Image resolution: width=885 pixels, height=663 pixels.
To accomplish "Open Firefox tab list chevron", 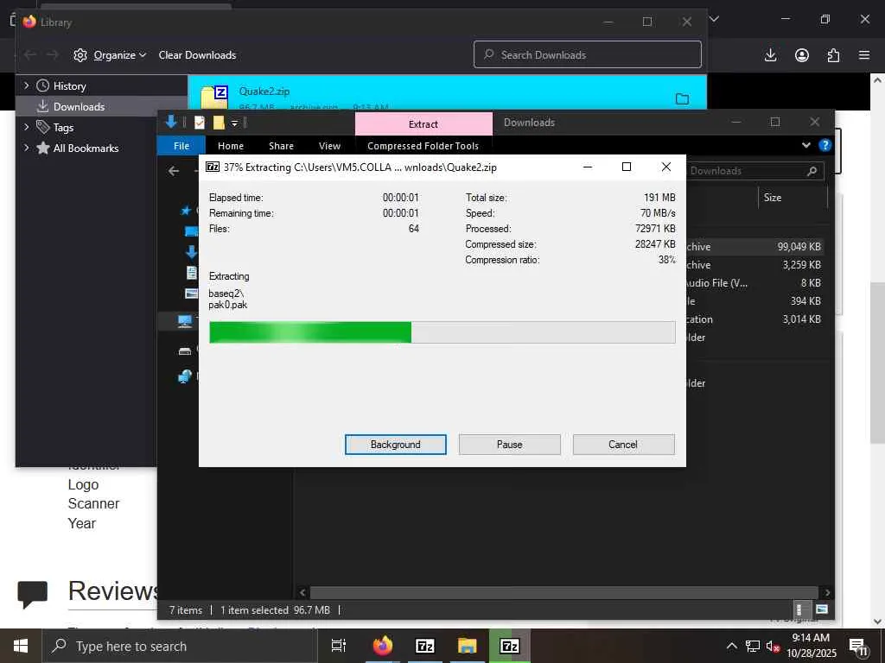I will [714, 19].
